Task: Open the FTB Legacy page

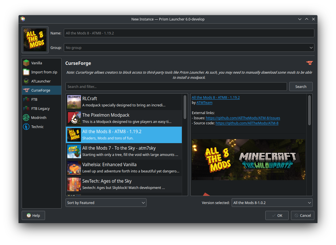Action: click(x=42, y=108)
